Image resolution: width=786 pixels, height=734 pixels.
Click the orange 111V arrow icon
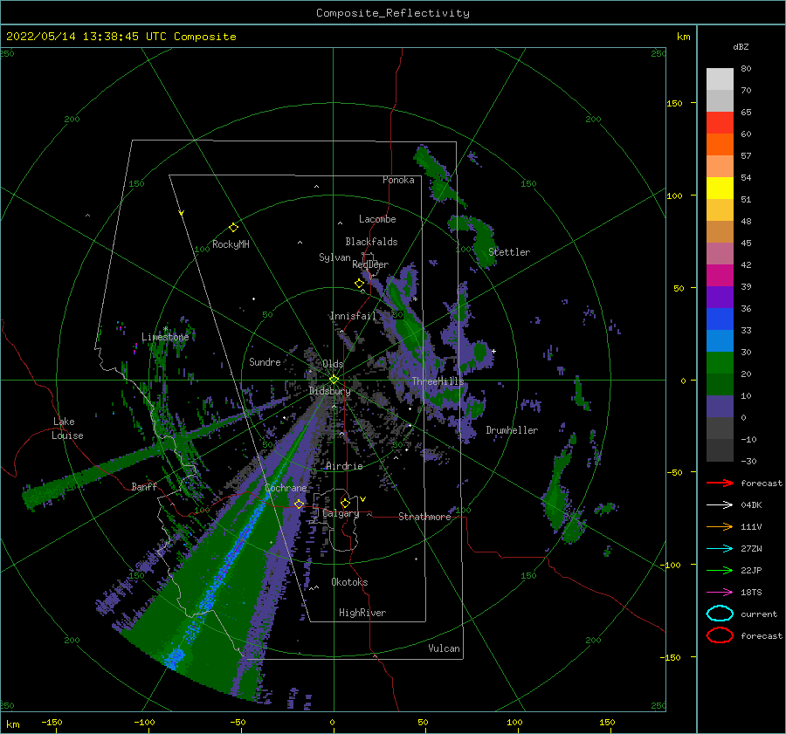tap(720, 526)
